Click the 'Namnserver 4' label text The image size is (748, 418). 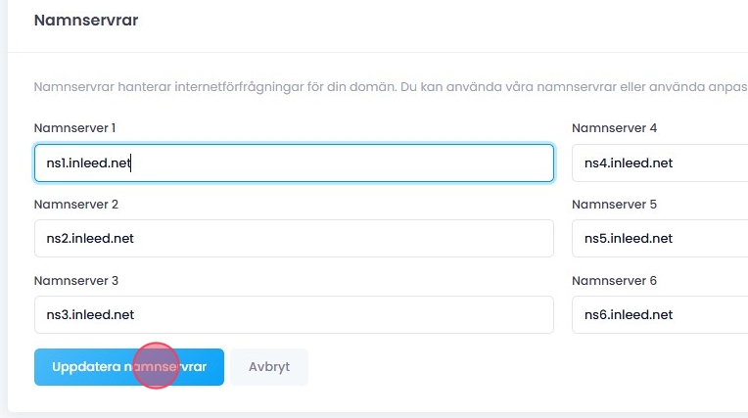pos(614,128)
